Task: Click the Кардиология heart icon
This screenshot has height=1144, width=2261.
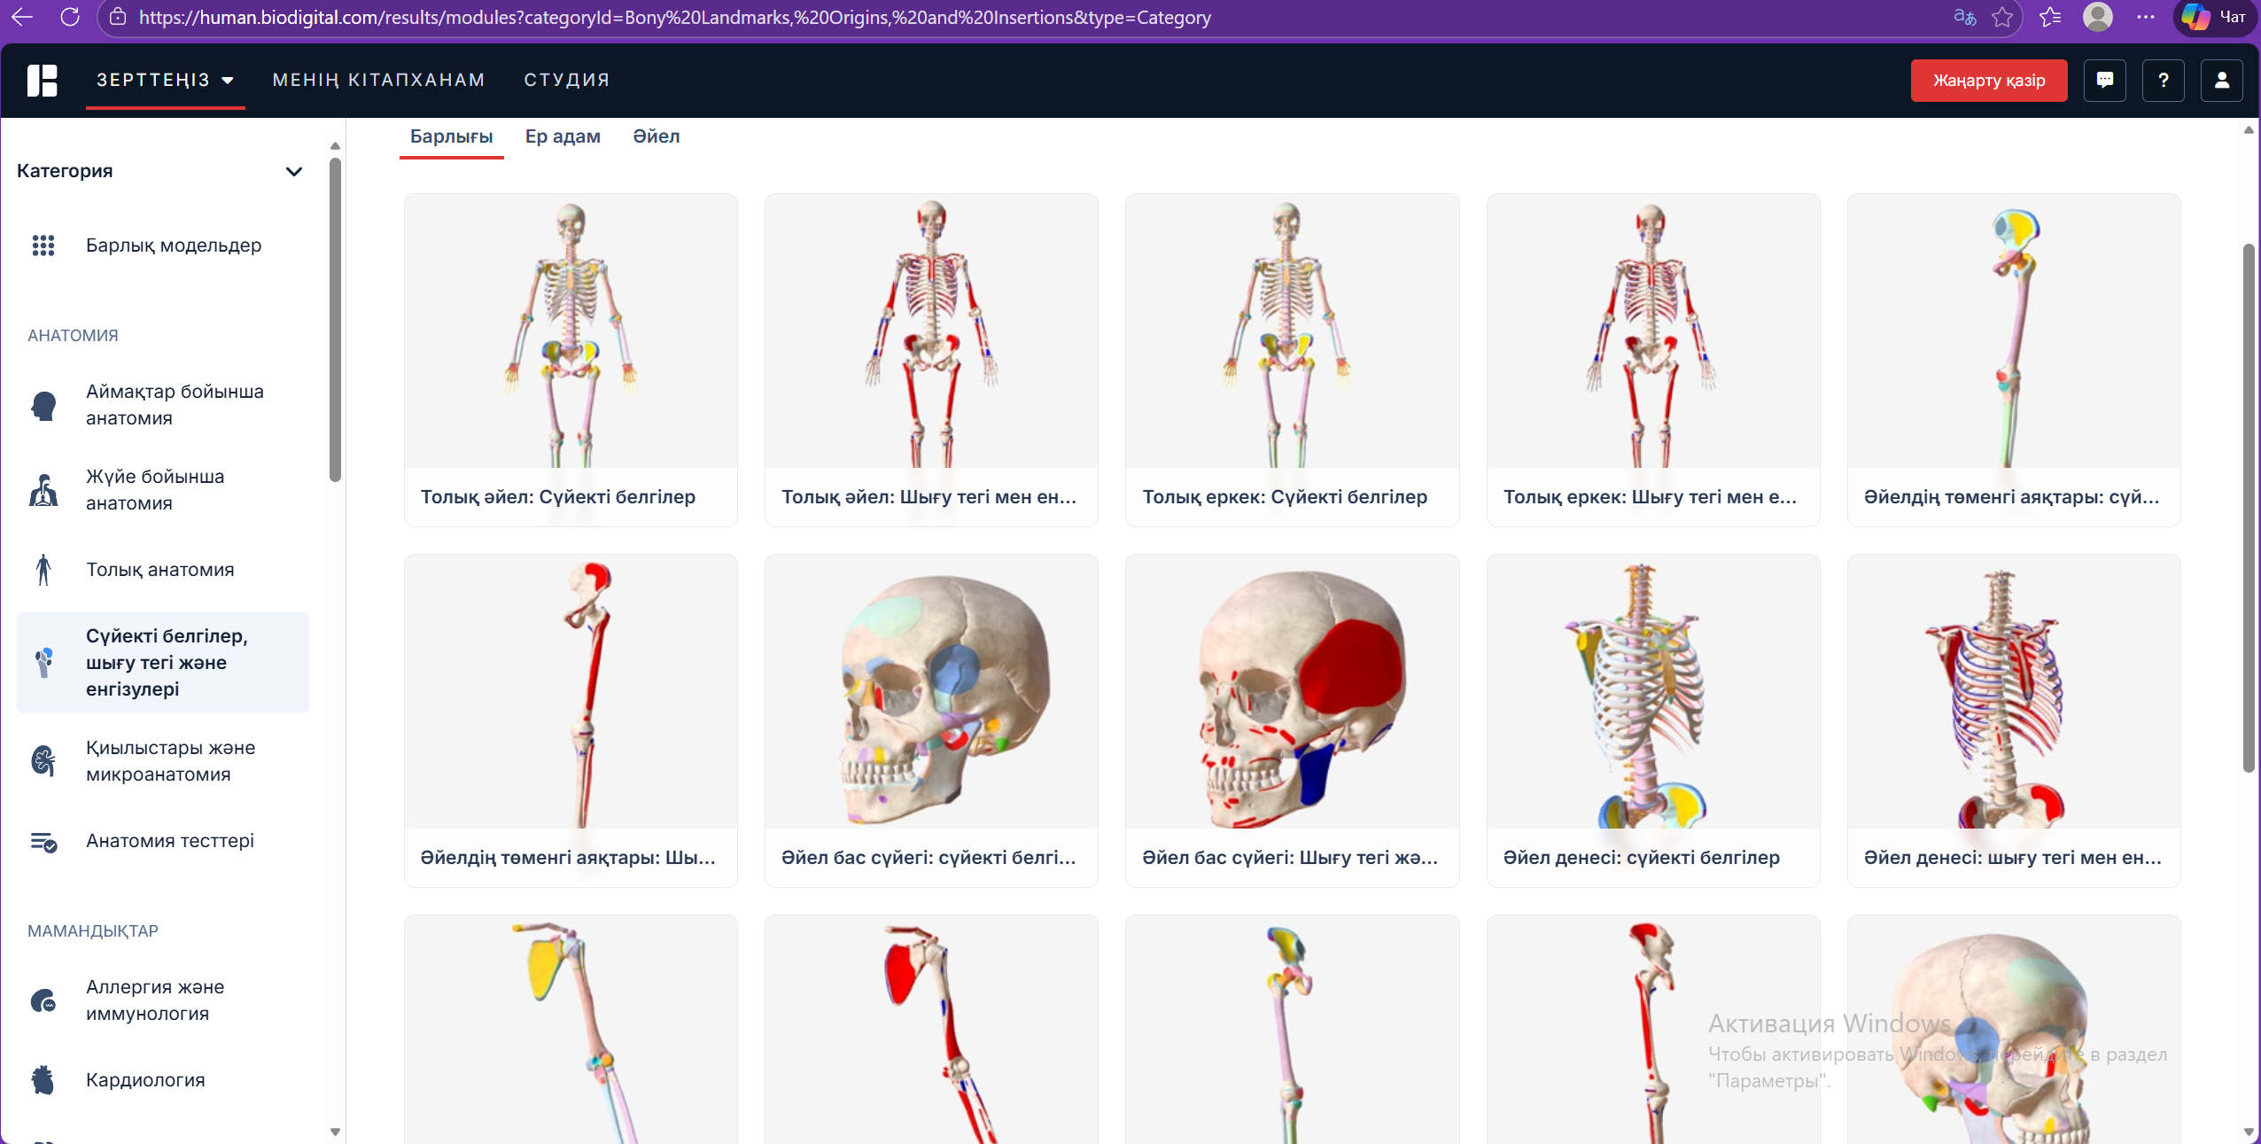Action: pos(43,1080)
